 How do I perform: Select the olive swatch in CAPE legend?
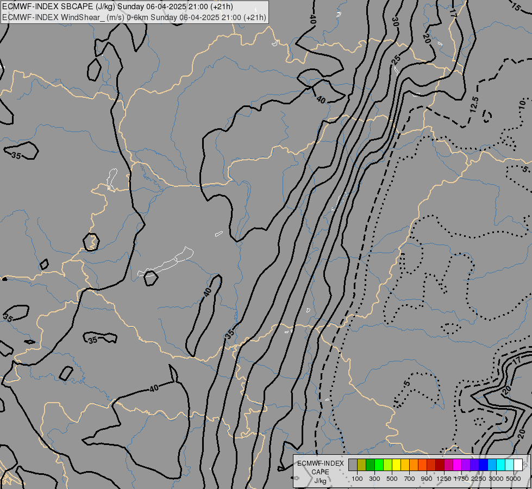[362, 465]
